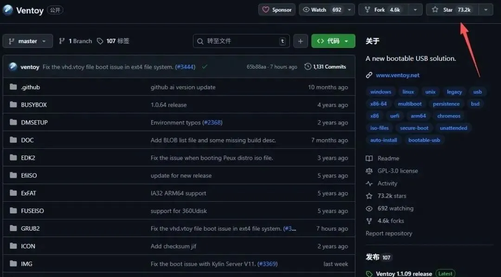
Task: View the 692 watching list
Action: coord(390,208)
